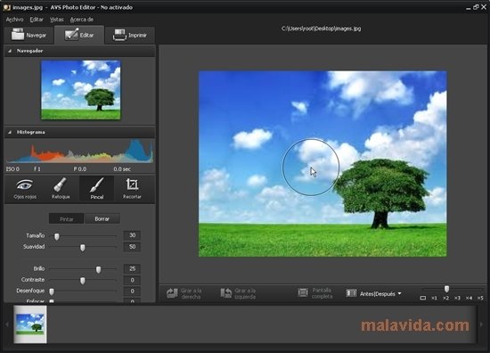This screenshot has height=353, width=490.
Task: Select the Pincel brush tool
Action: click(x=97, y=189)
